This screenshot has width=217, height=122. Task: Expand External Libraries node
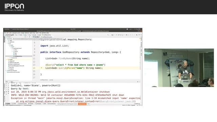(6, 70)
